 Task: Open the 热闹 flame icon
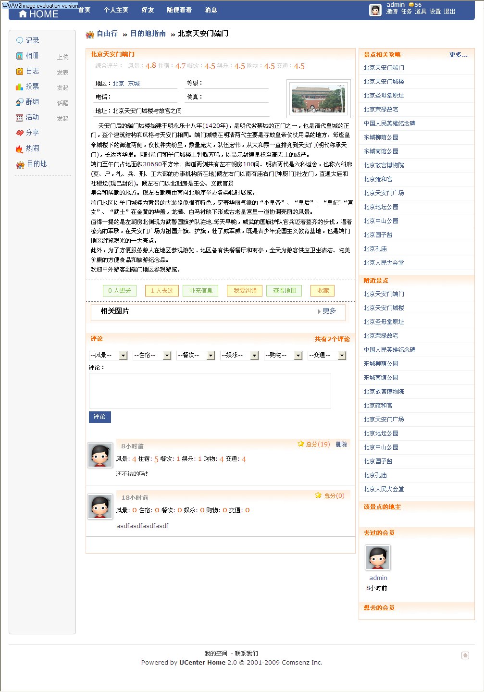pos(20,148)
